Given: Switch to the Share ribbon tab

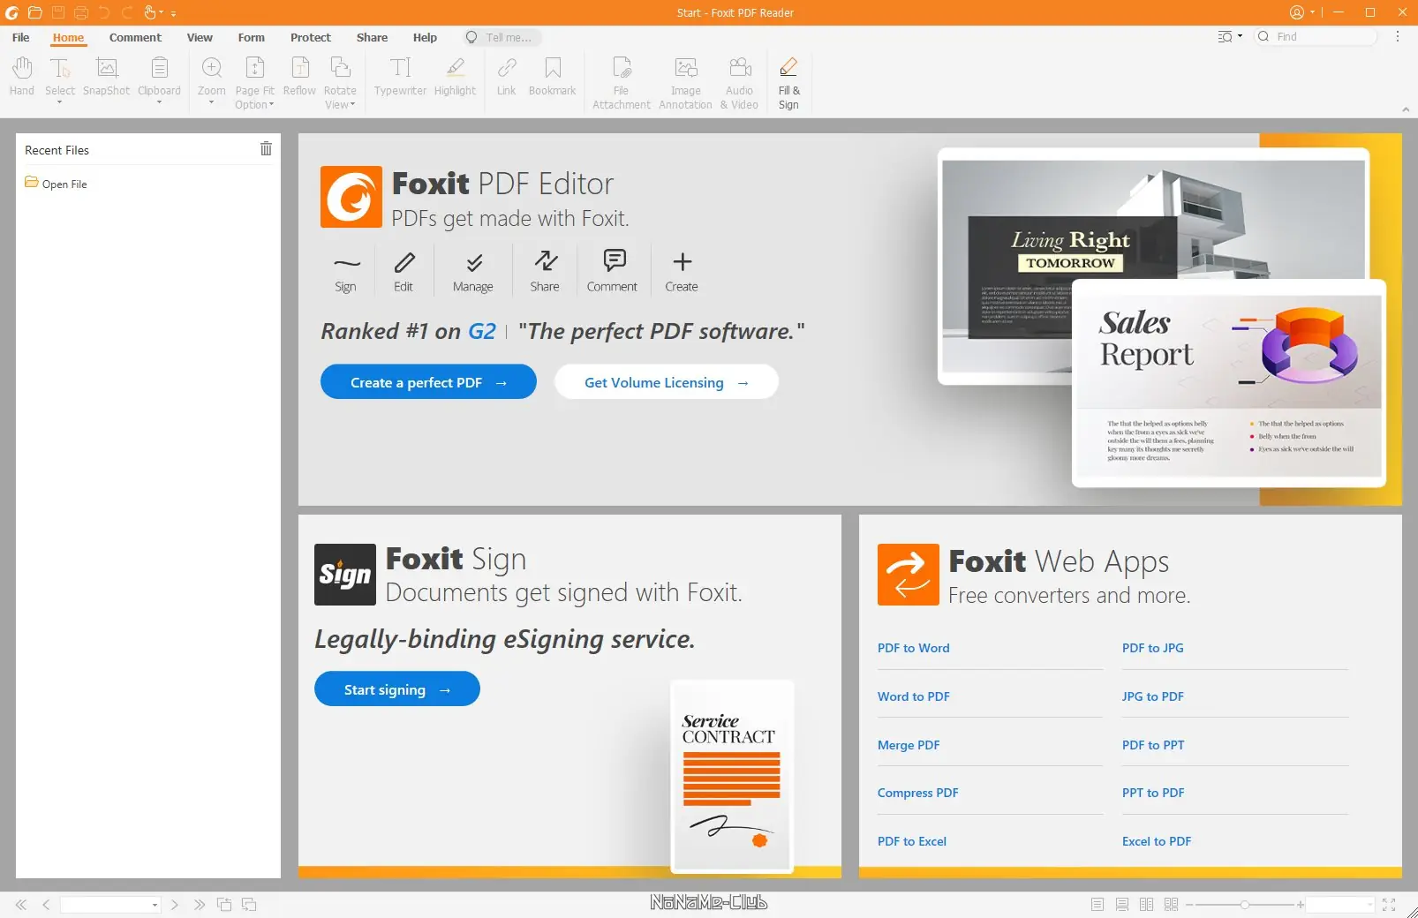Looking at the screenshot, I should [x=372, y=37].
